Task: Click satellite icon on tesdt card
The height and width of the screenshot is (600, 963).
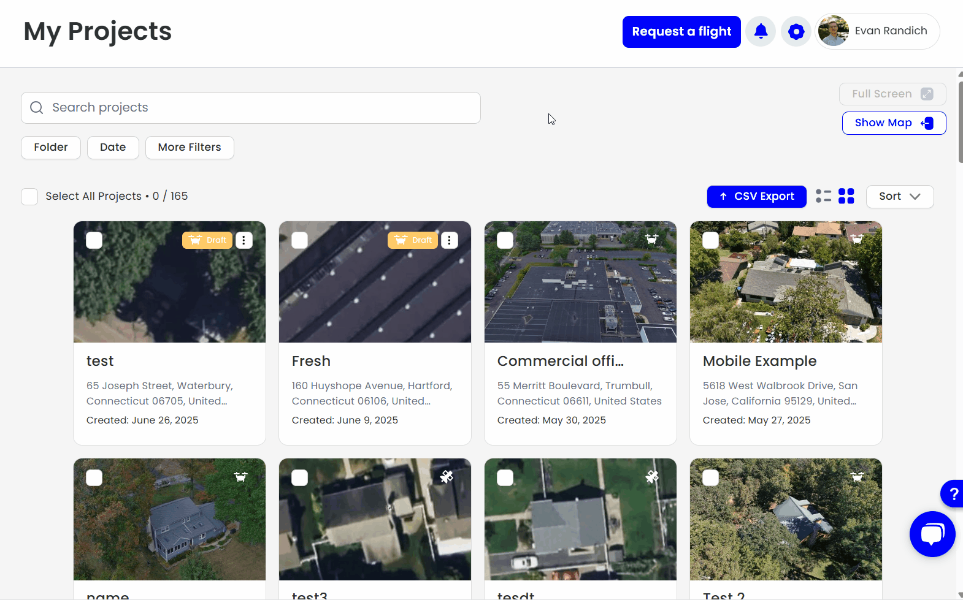Action: tap(652, 476)
